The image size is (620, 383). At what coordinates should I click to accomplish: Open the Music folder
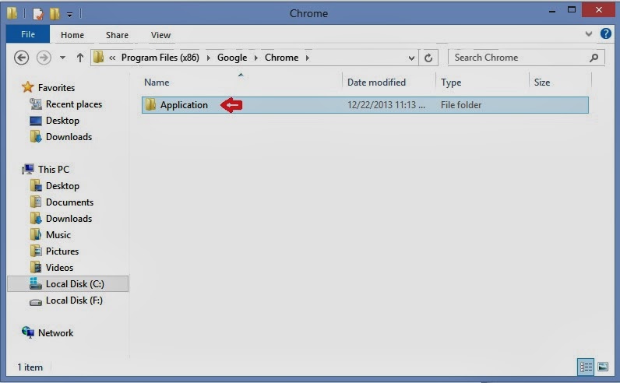(58, 235)
